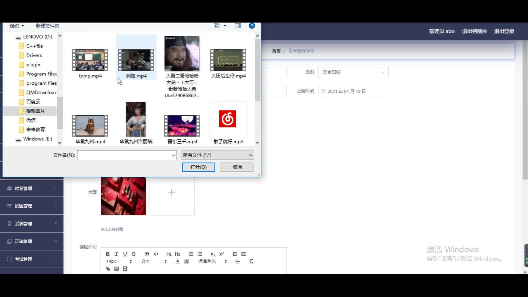
Task: Change the file dialog view mode
Action: (217, 26)
